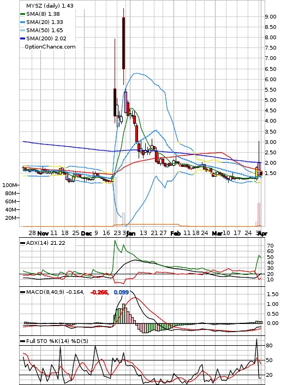Click the 100M volume axis label
The image size is (287, 385).
tap(10, 185)
